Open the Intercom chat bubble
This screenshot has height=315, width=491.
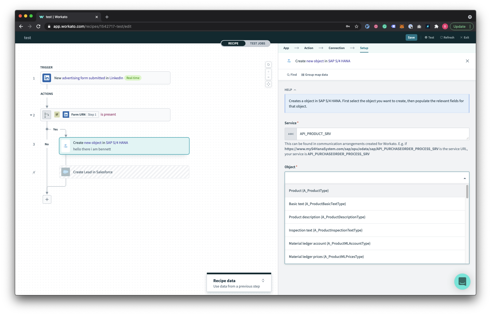click(462, 281)
